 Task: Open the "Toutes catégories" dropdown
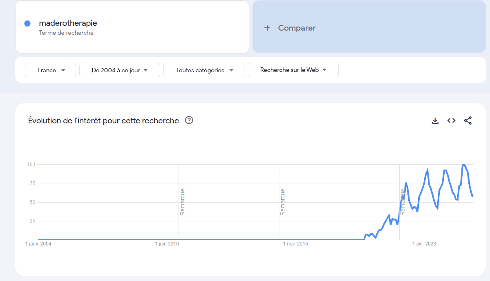point(204,70)
